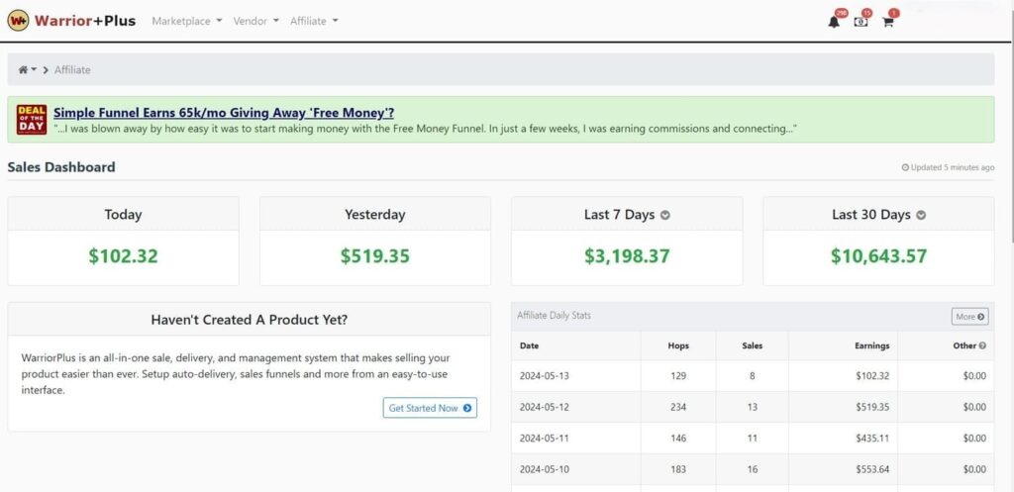This screenshot has height=492, width=1014.
Task: Click the $10,643.57 thirty-day total
Action: (x=879, y=256)
